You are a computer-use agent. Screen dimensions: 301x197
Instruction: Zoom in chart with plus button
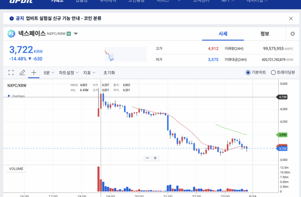tap(155, 158)
